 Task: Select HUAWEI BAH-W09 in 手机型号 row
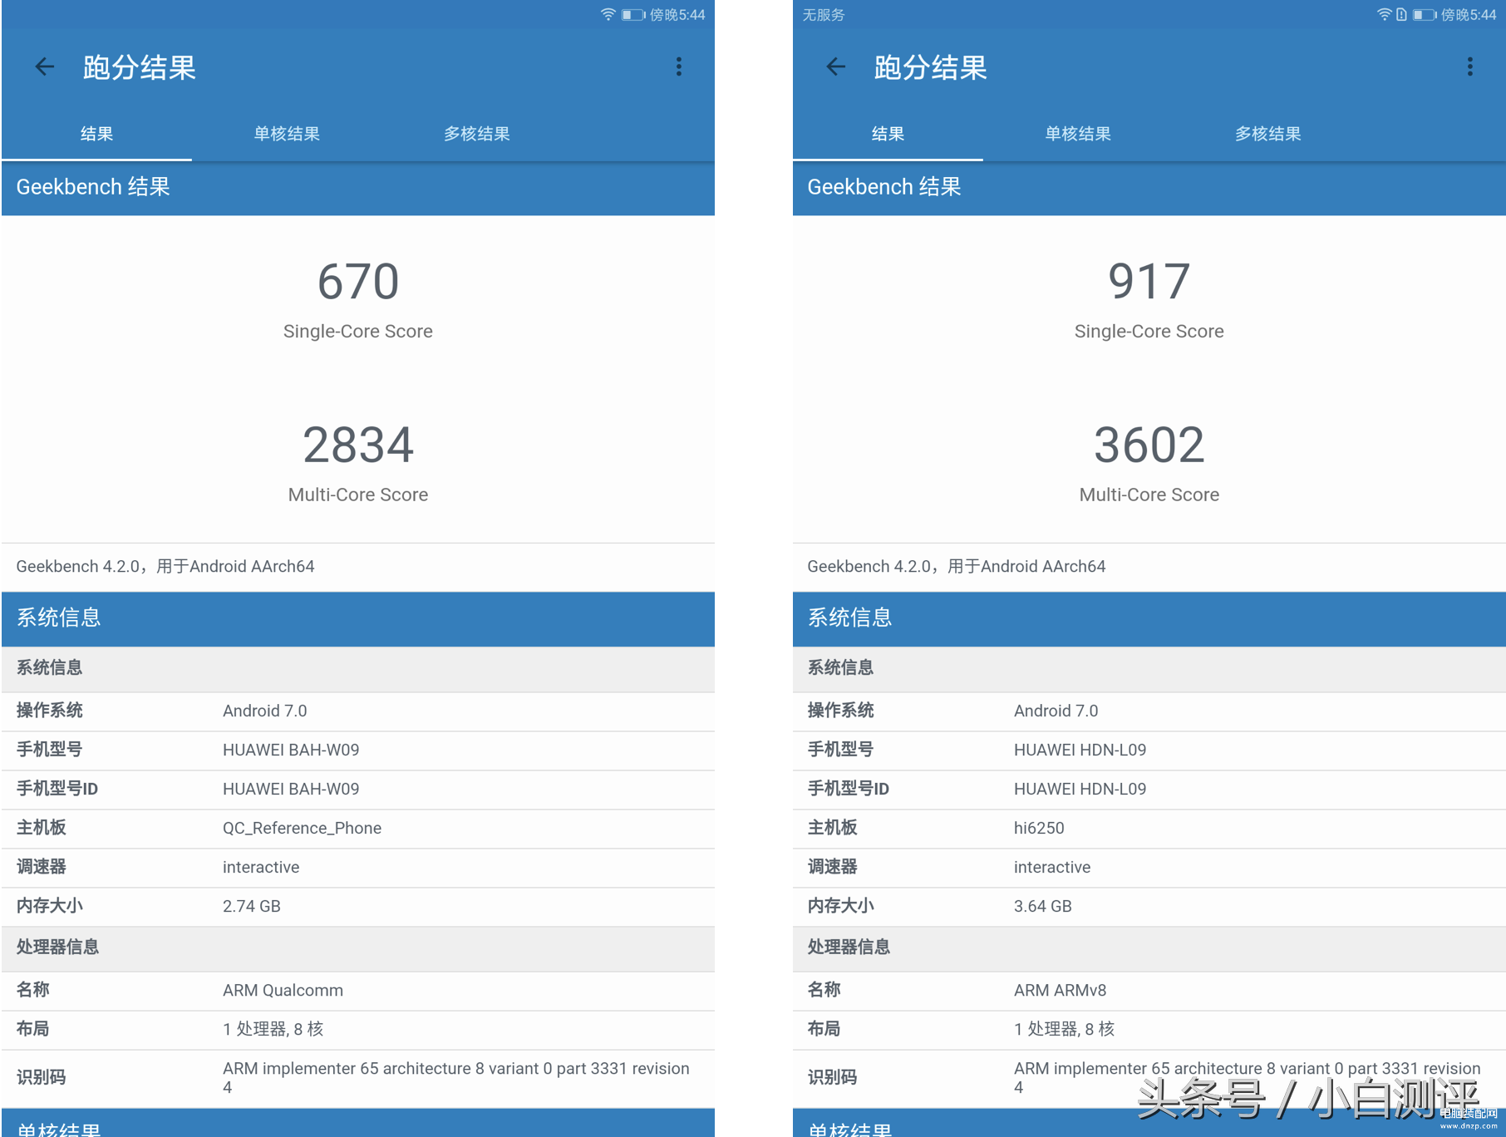(291, 750)
